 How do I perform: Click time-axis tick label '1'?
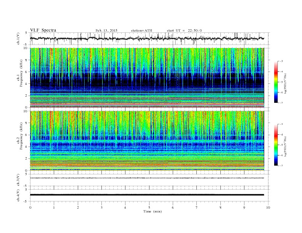tap(54, 207)
